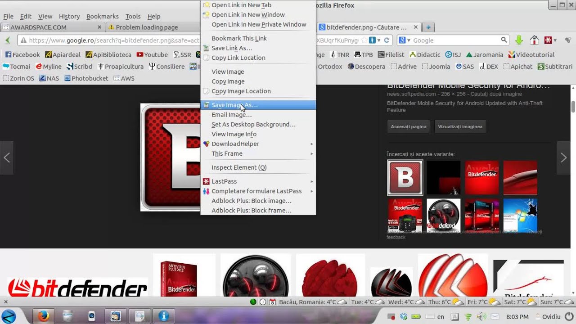This screenshot has width=576, height=324.
Task: Expand LastPass submenu
Action: (258, 181)
